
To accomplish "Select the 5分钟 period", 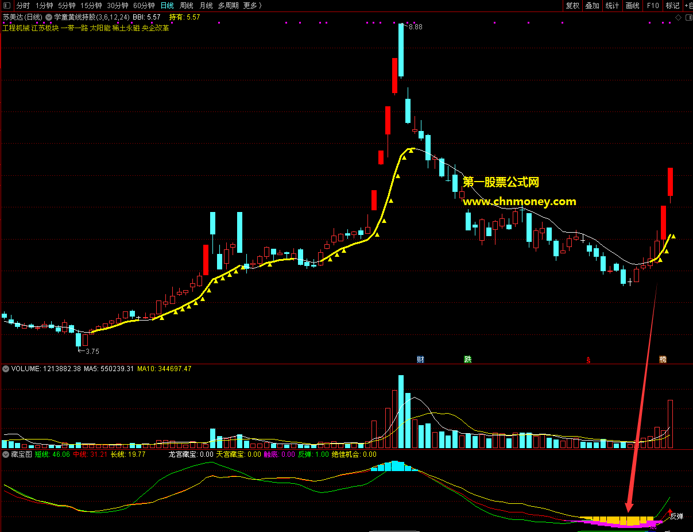I will point(67,5).
